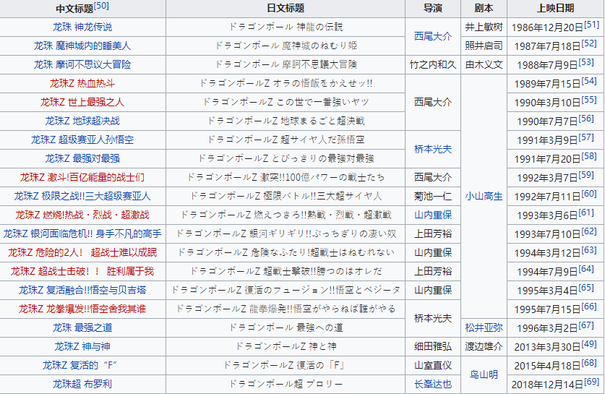
Task: Select director name 细田雅弘
Action: click(433, 346)
